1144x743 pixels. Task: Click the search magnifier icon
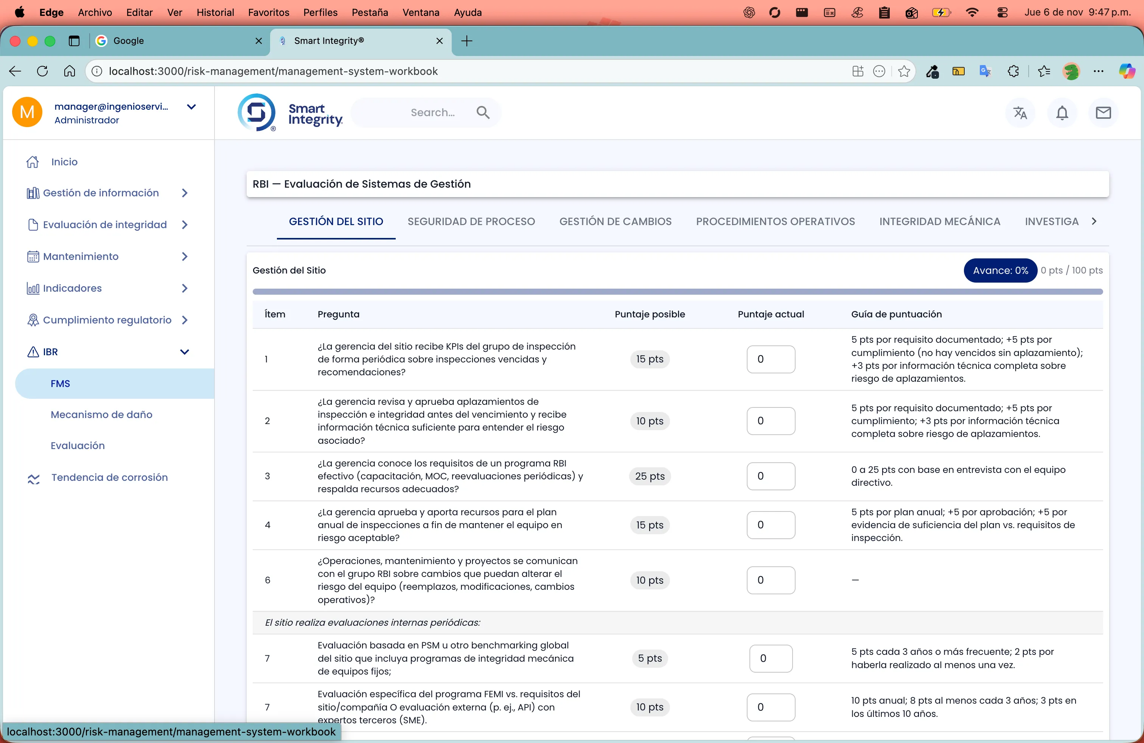[x=483, y=112]
